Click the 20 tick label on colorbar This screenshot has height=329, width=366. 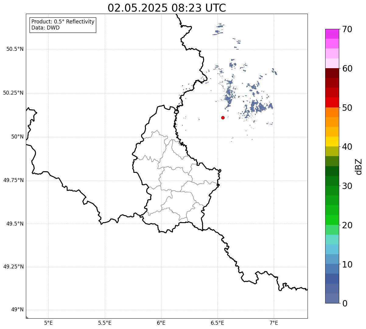347,226
